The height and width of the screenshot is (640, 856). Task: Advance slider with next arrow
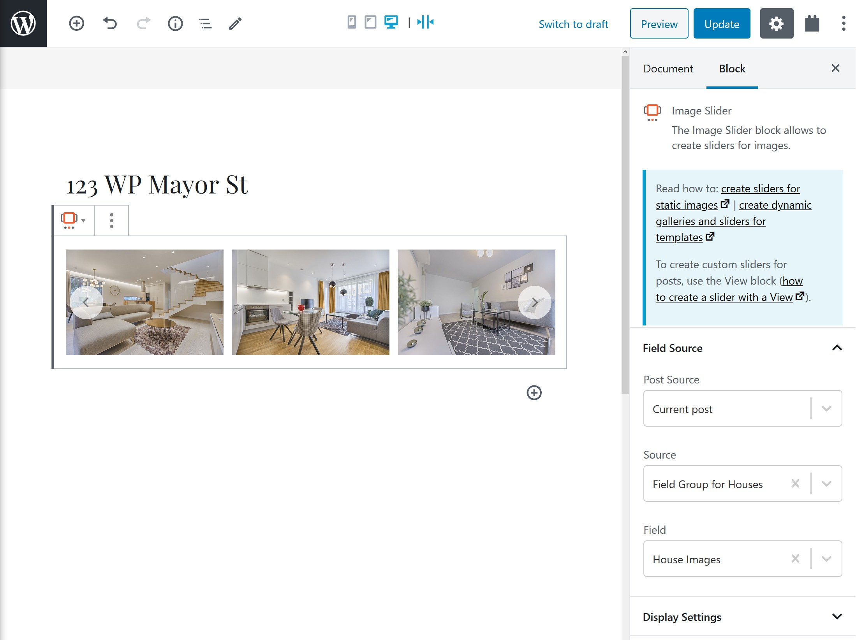534,302
